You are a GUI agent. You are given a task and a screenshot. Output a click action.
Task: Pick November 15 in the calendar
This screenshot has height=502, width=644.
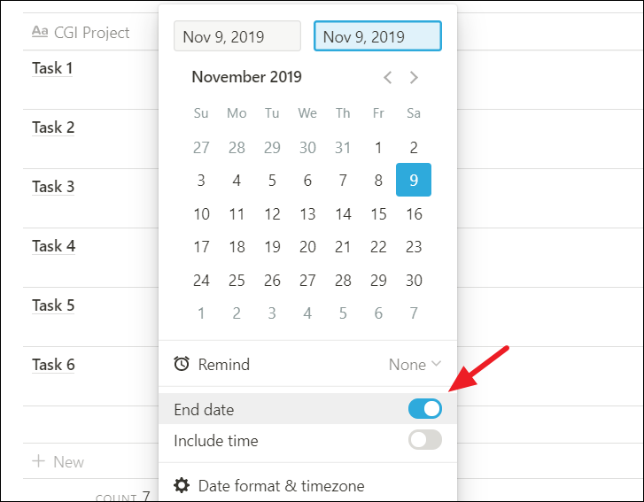pyautogui.click(x=378, y=214)
